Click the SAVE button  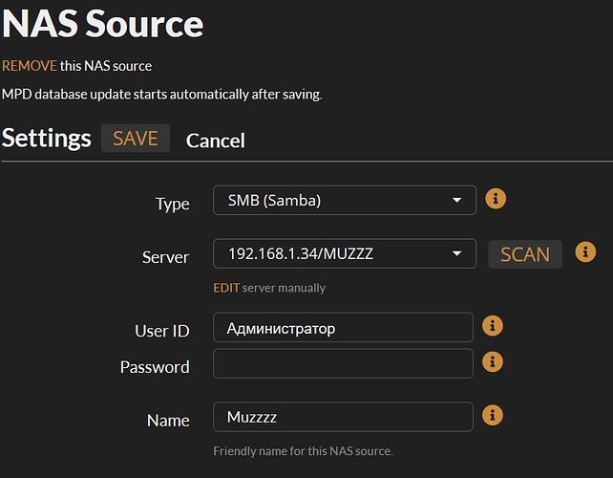136,139
